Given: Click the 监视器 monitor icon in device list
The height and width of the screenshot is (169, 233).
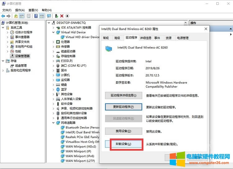Looking at the screenshot, I should pos(58,80).
